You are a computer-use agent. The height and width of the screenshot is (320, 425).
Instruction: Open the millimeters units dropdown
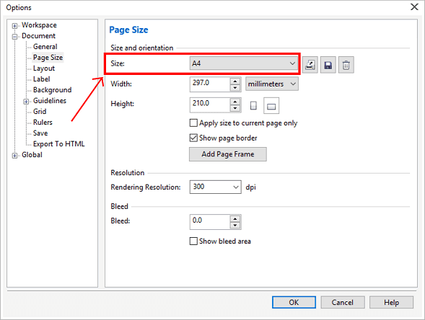tap(272, 84)
